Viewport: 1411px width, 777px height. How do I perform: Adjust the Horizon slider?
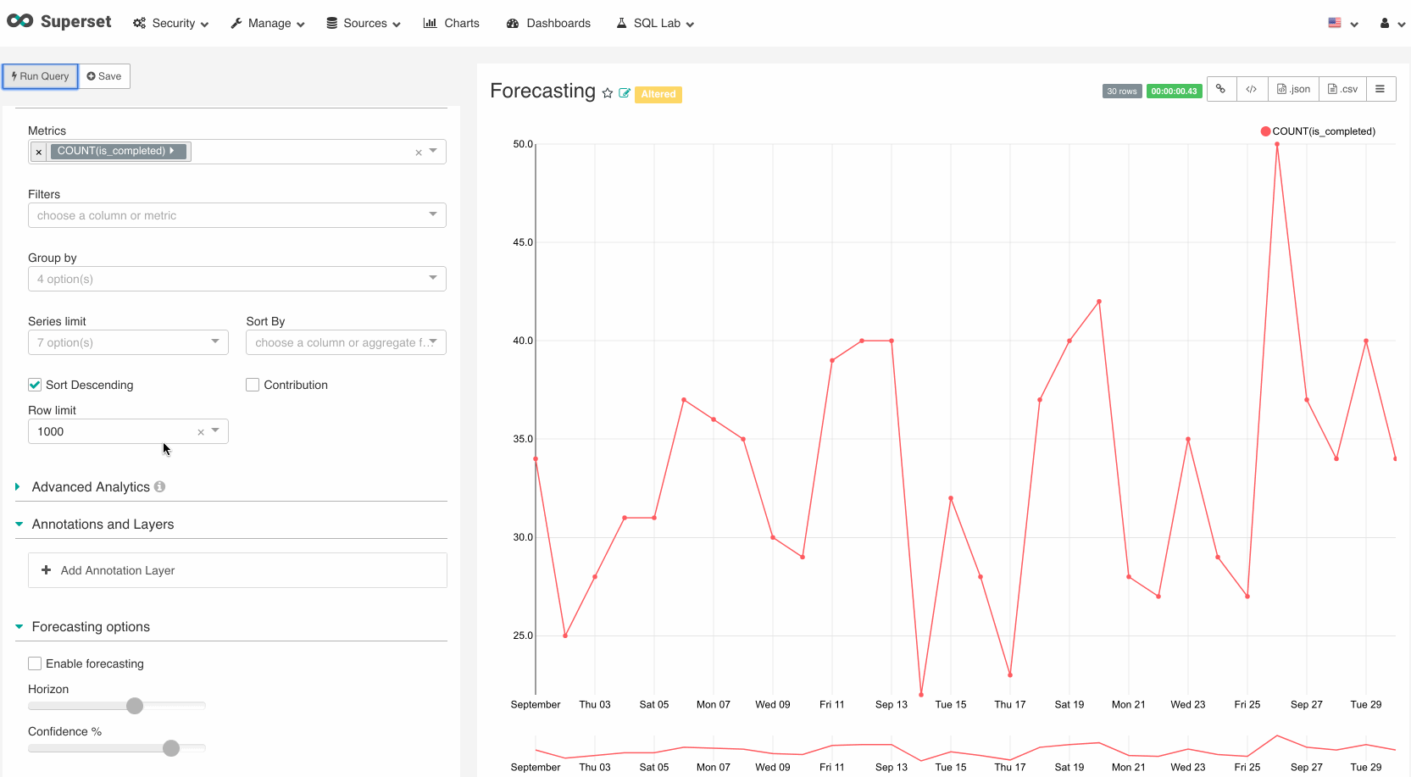(x=134, y=705)
